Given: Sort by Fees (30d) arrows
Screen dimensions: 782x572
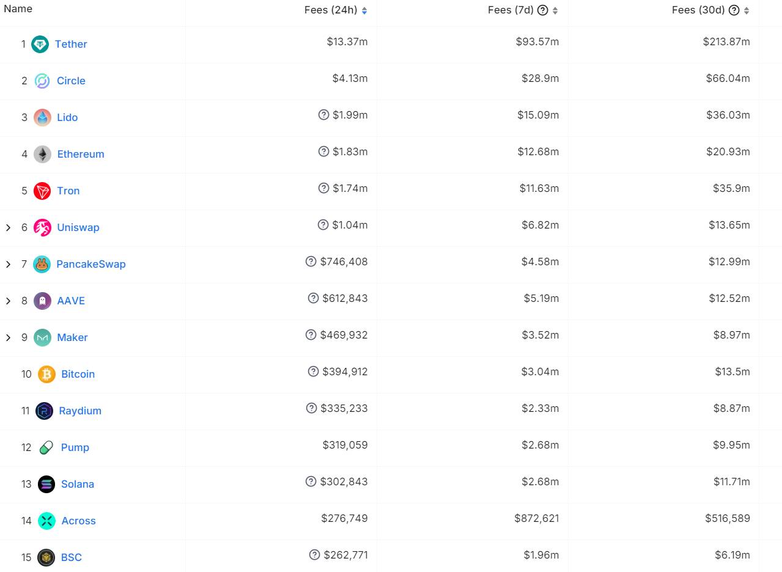Looking at the screenshot, I should (x=747, y=10).
